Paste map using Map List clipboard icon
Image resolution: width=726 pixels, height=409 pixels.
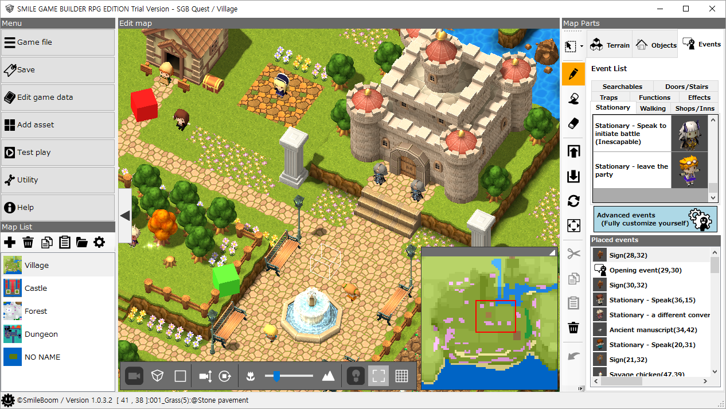point(64,242)
